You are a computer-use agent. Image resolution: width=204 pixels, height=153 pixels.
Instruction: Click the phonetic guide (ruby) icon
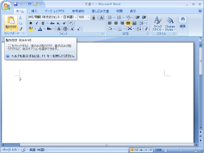pos(94,18)
